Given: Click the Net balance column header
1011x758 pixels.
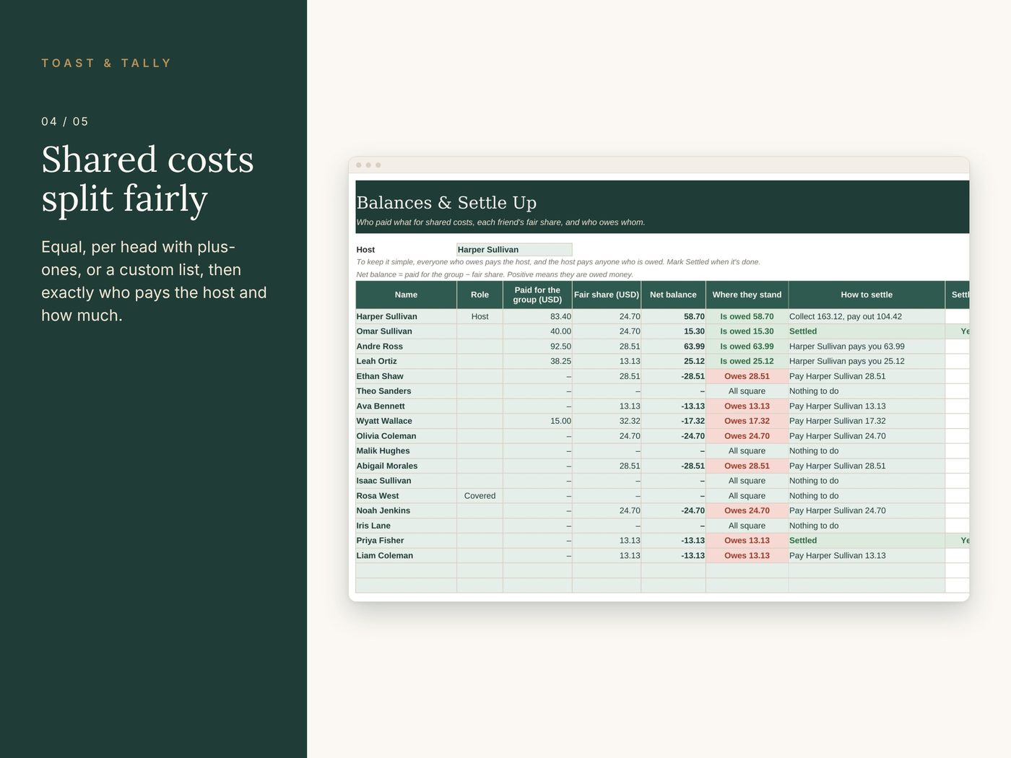Looking at the screenshot, I should tap(673, 295).
